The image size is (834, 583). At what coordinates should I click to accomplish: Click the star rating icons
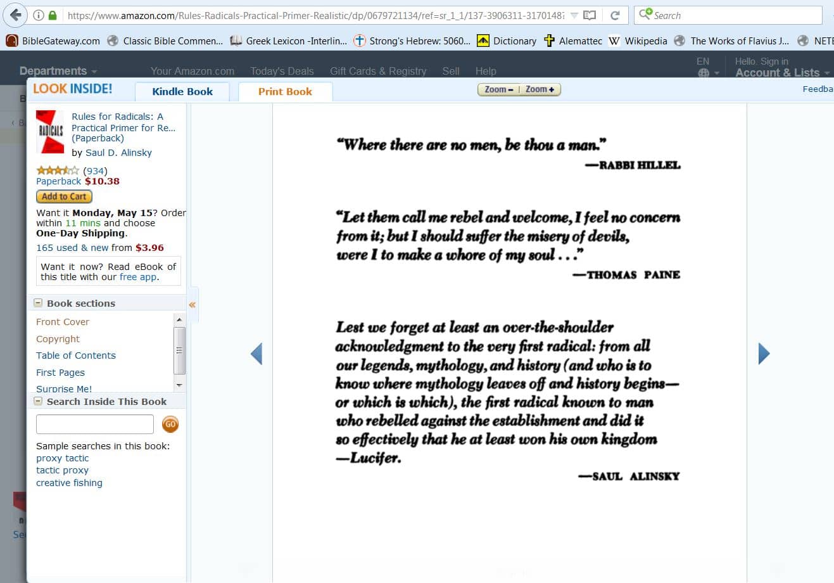click(58, 170)
